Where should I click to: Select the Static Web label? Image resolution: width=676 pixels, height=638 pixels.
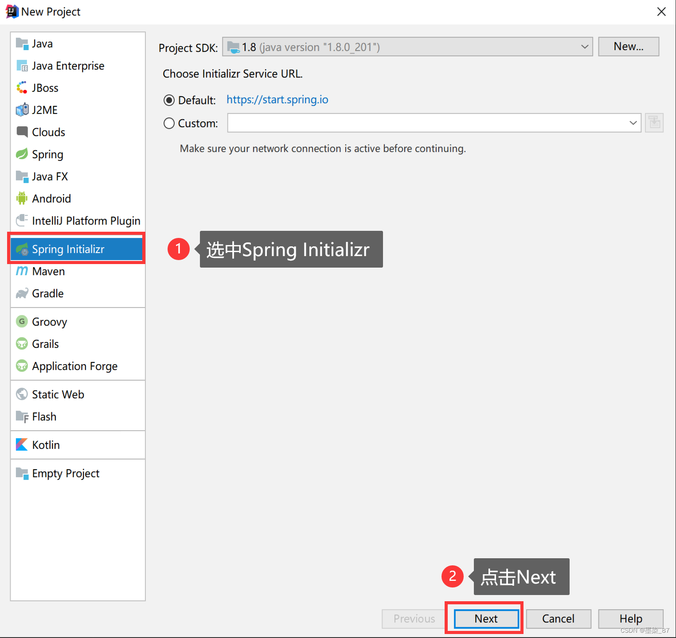click(x=58, y=395)
